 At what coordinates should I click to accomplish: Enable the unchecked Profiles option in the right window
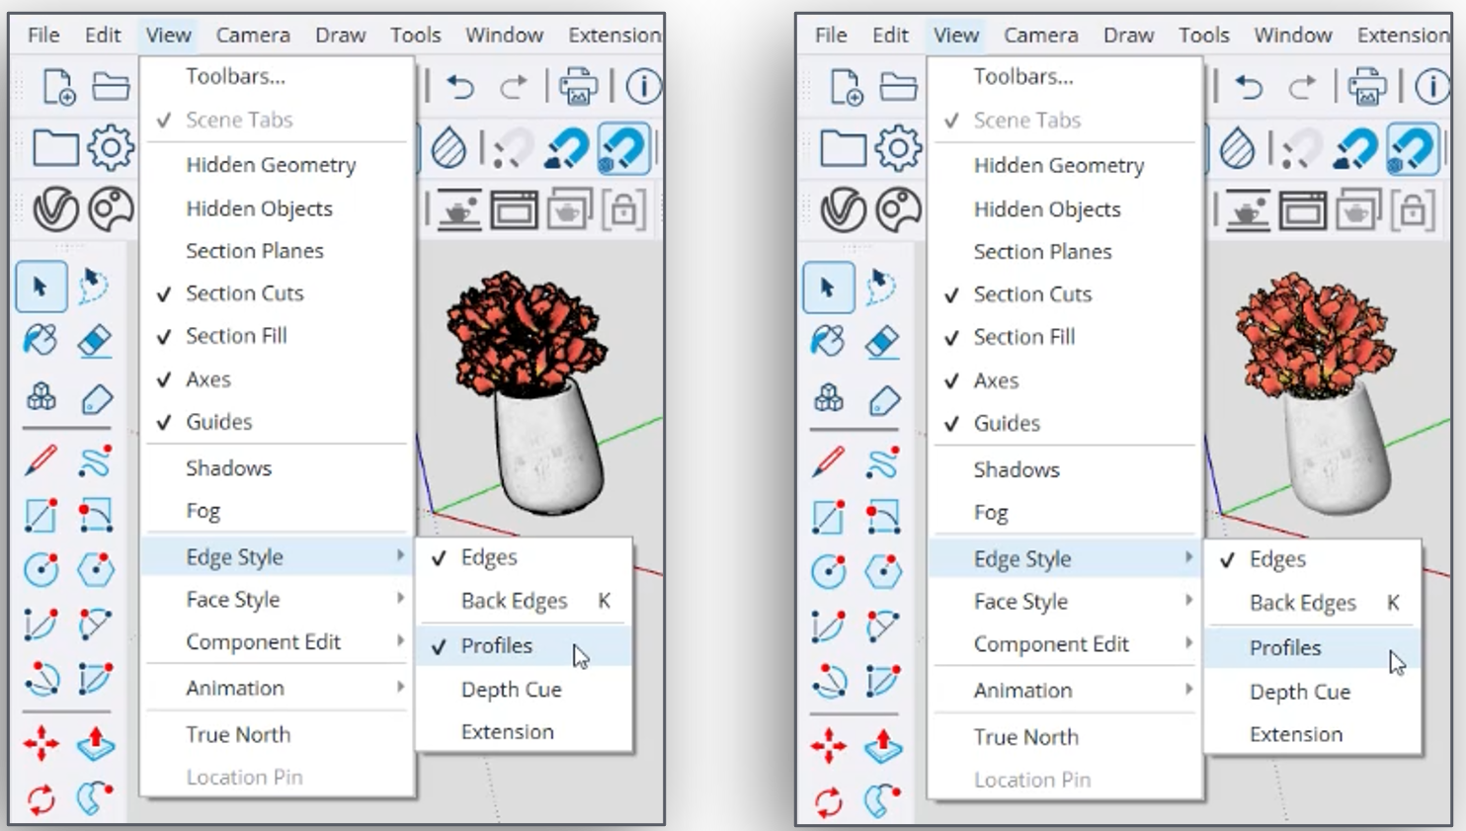pos(1284,648)
